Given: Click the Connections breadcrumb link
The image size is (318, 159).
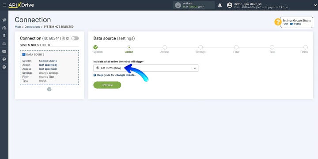Looking at the screenshot, I should [x=32, y=27].
